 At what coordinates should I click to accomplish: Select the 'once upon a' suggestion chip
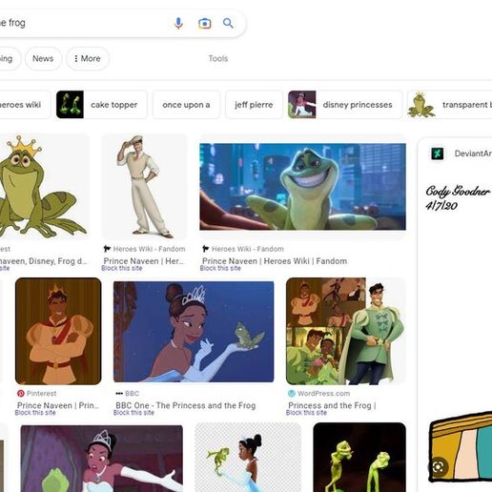coord(186,105)
